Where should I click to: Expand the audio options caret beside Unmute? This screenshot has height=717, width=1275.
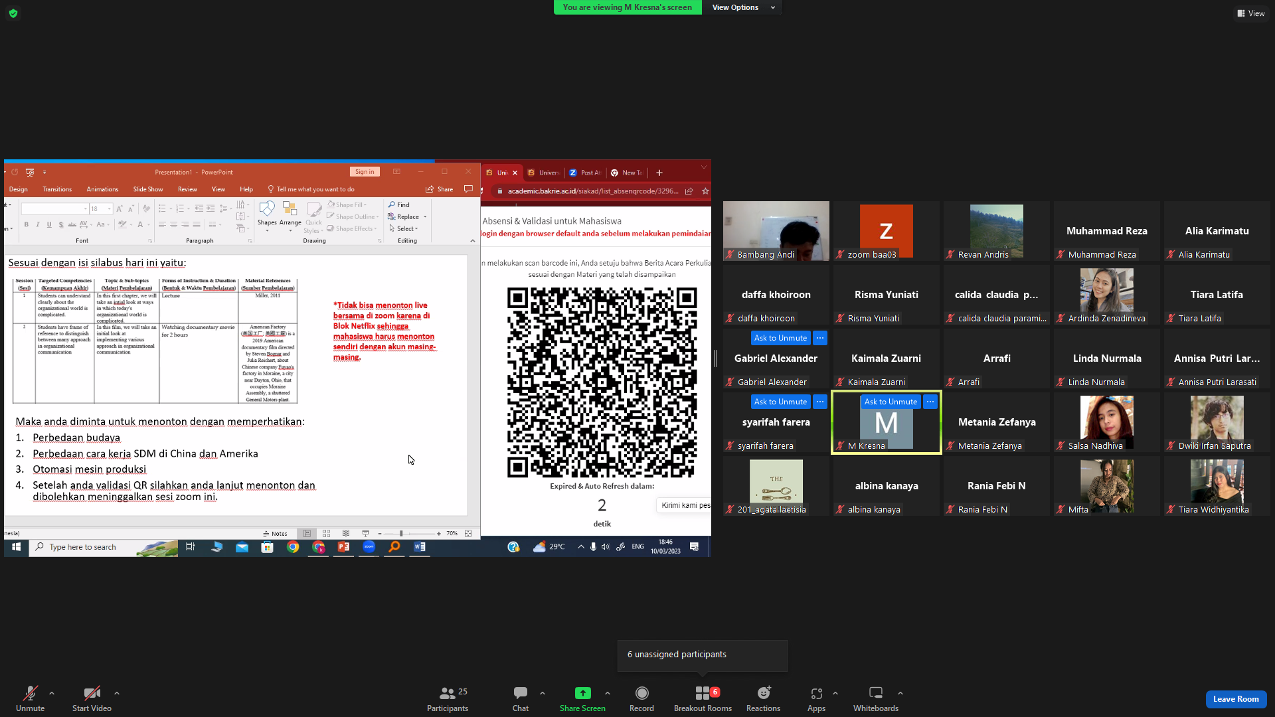pyautogui.click(x=52, y=693)
